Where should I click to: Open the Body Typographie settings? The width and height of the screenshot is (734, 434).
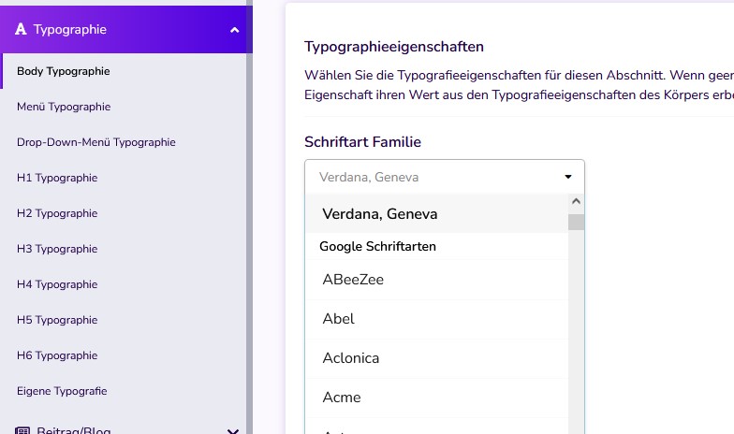click(x=64, y=71)
